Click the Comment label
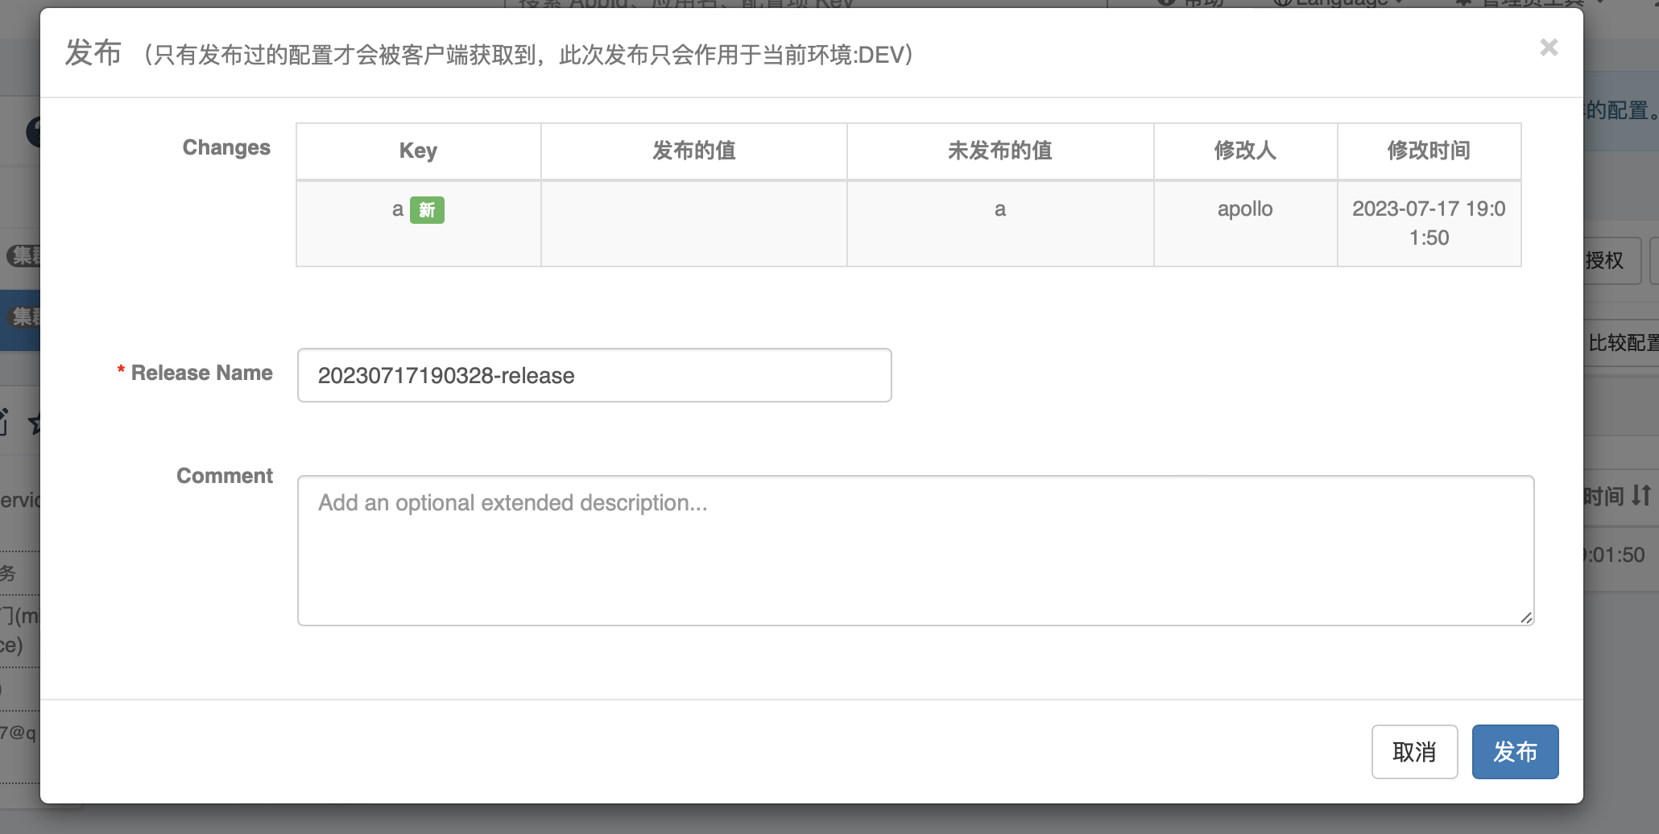1659x834 pixels. click(225, 476)
